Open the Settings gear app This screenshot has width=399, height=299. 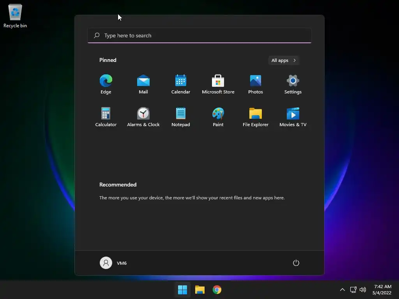click(293, 84)
